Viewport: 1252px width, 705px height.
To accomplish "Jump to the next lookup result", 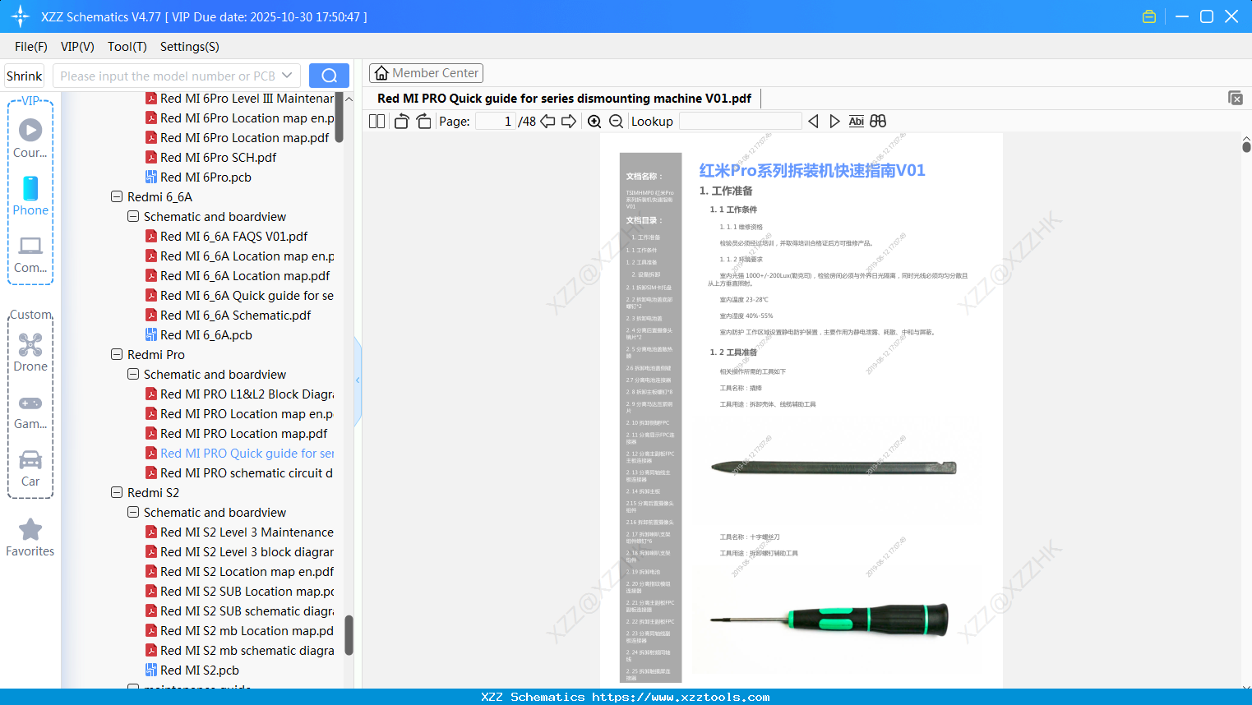I will coord(834,122).
